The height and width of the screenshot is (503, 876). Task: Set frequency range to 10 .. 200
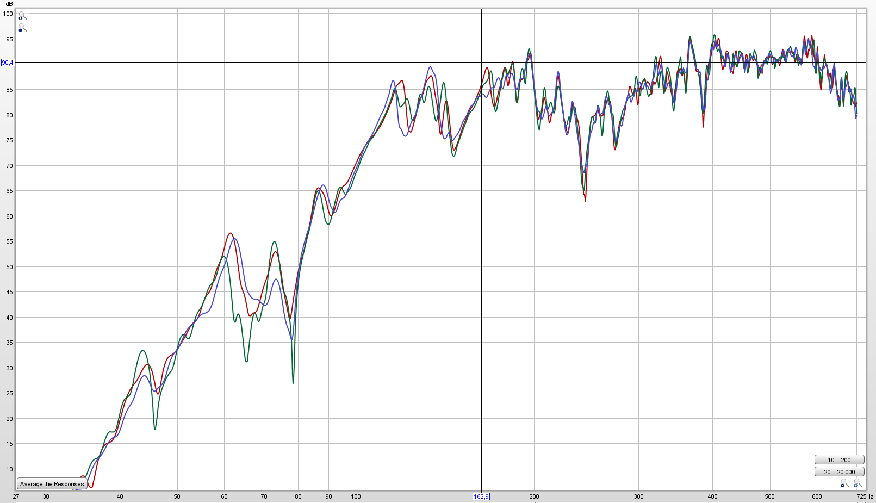(839, 460)
